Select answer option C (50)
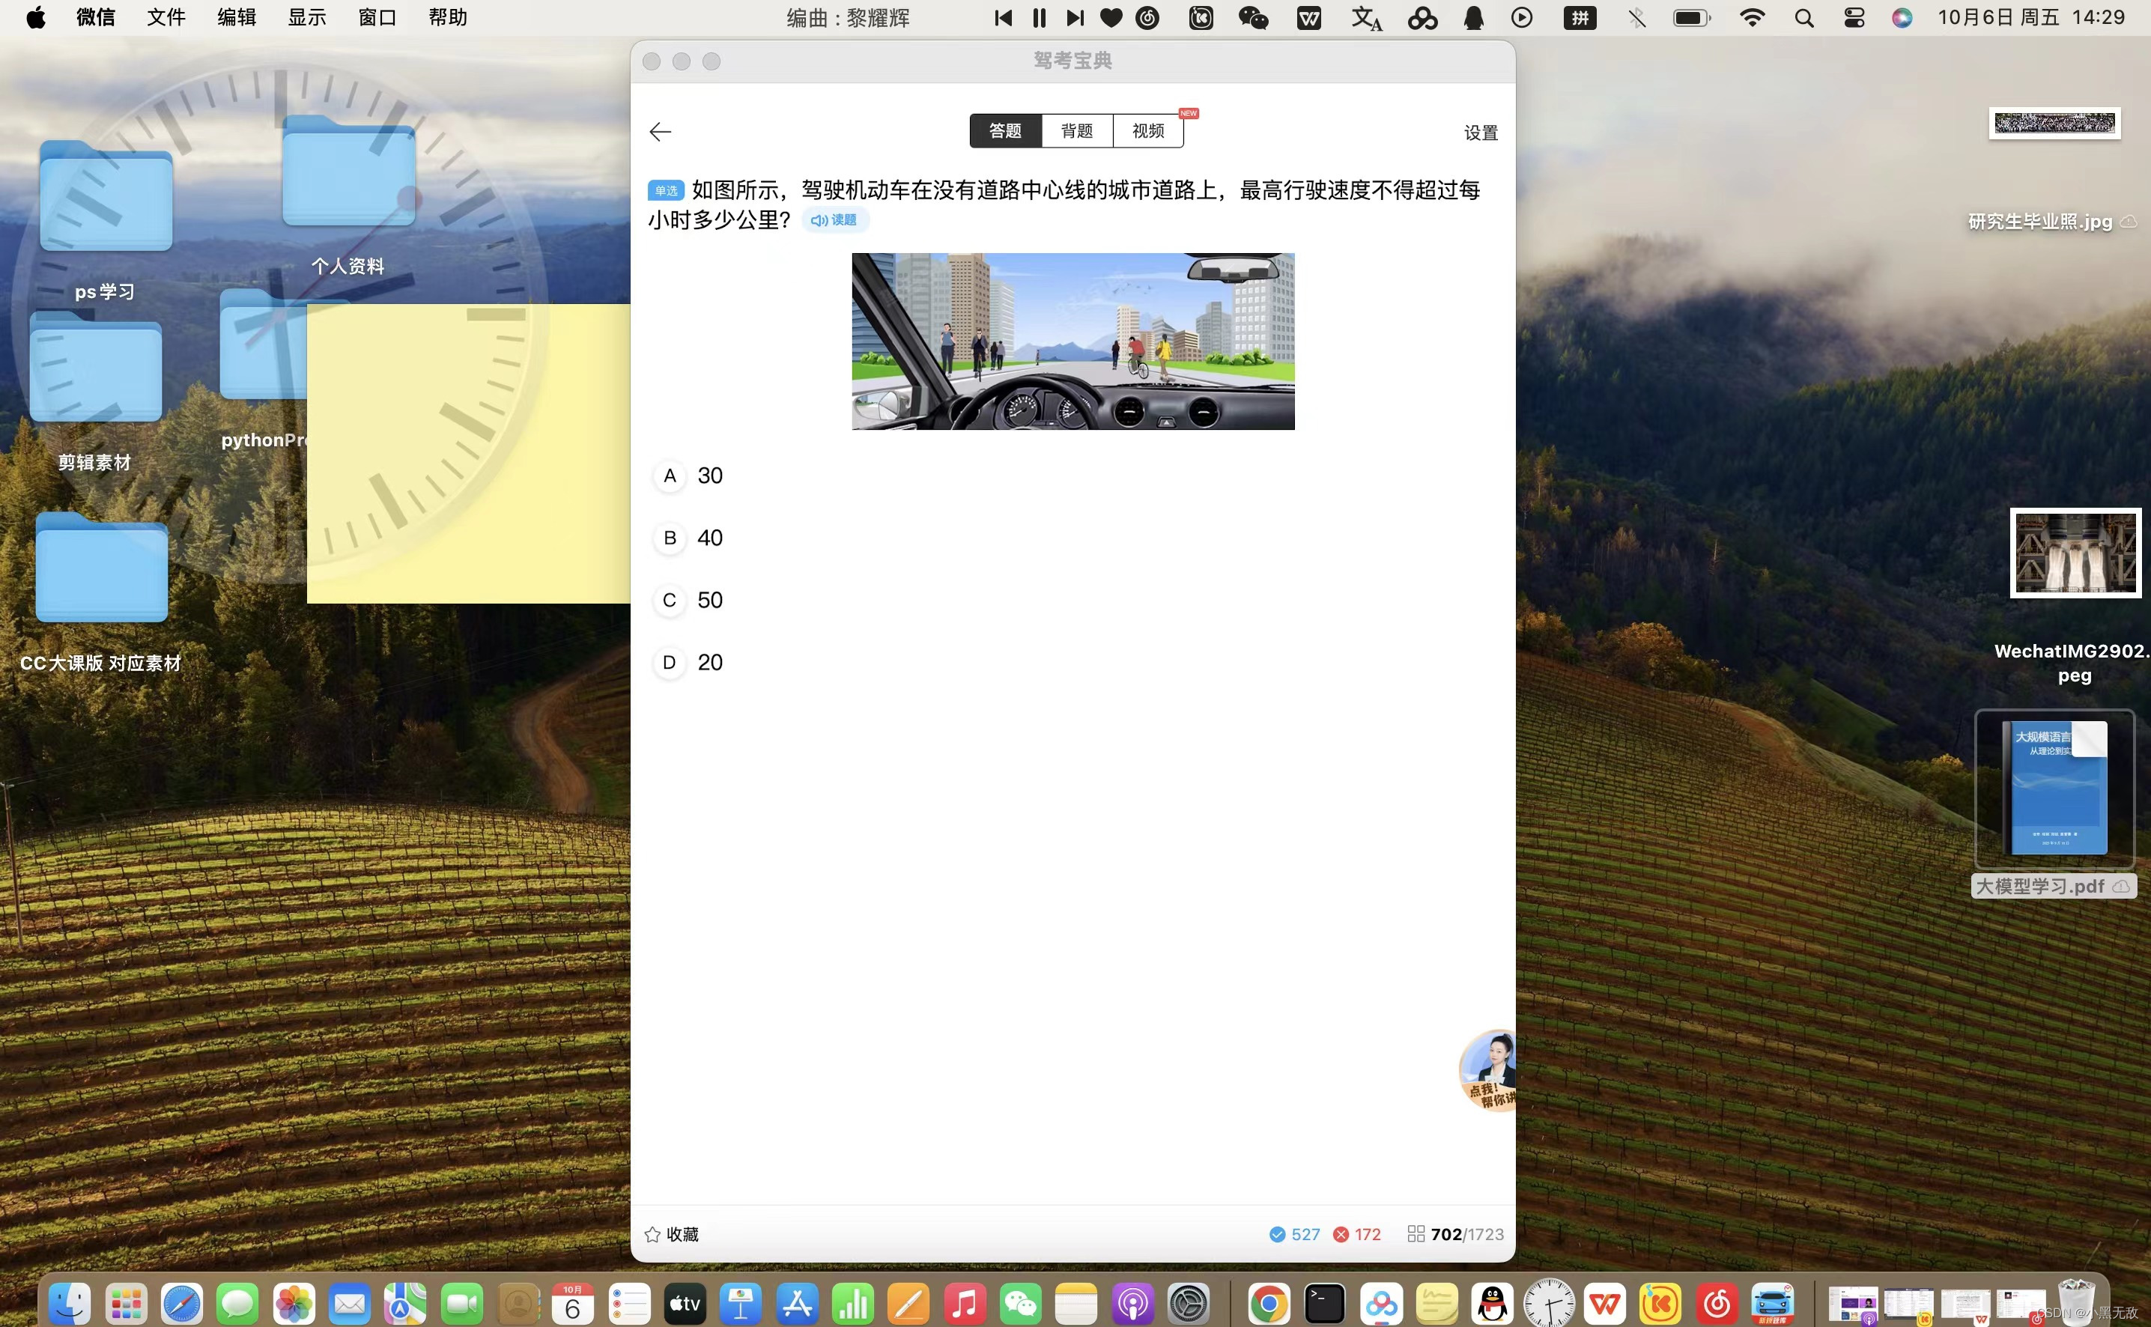This screenshot has width=2151, height=1327. 688,601
